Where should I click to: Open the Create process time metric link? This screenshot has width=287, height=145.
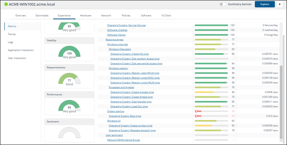[135, 92]
